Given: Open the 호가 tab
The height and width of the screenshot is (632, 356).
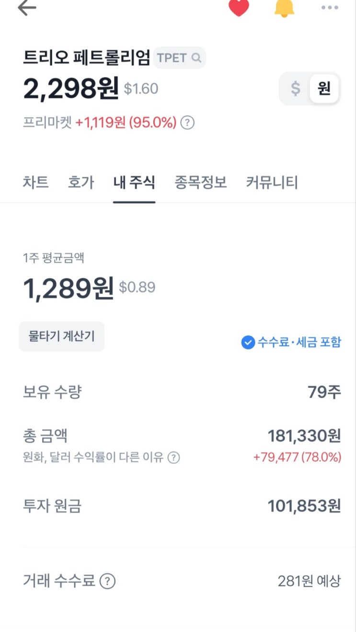Looking at the screenshot, I should (81, 183).
